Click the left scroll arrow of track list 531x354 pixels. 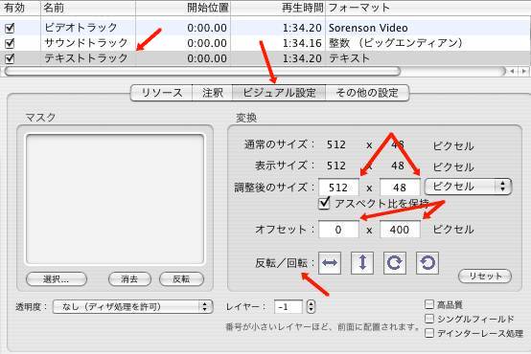[513, 71]
